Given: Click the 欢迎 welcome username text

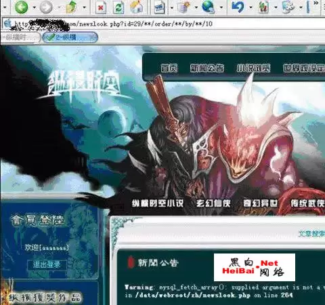Looking at the screenshot, I should pos(46,247).
